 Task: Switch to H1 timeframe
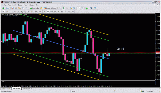point(59,12)
